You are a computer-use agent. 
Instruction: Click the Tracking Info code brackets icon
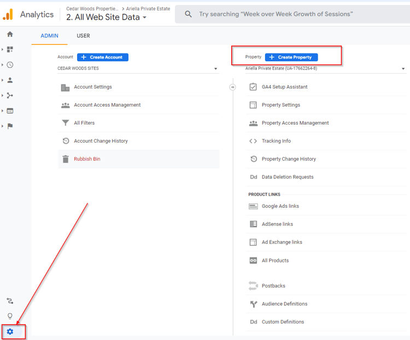pos(253,141)
